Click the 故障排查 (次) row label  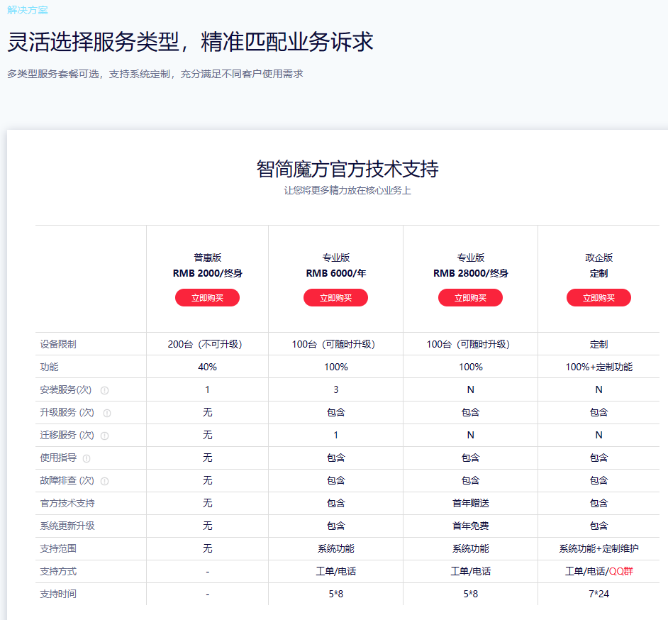[x=67, y=480]
